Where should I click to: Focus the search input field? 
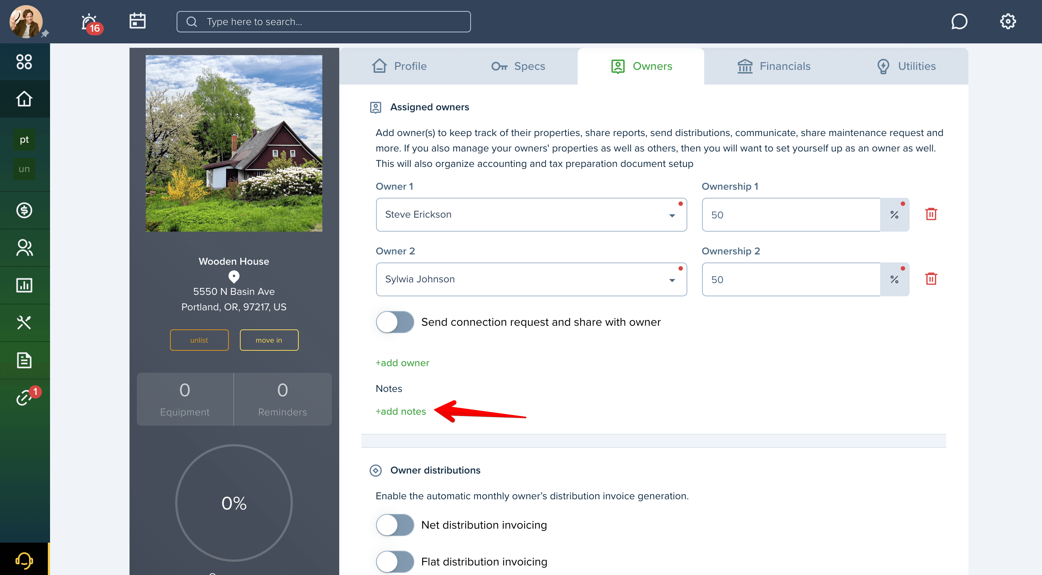click(x=323, y=22)
